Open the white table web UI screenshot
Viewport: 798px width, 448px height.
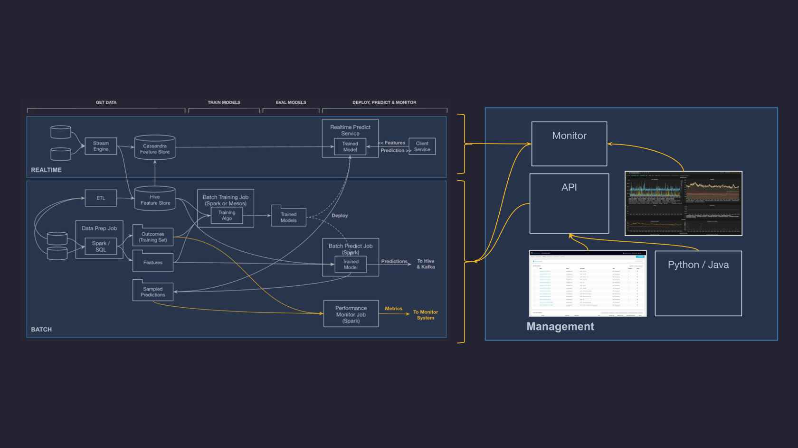[588, 283]
